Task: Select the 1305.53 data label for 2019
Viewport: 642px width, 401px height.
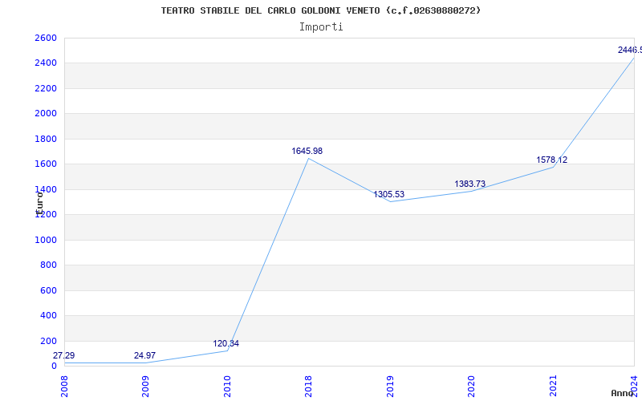Action: click(x=388, y=194)
